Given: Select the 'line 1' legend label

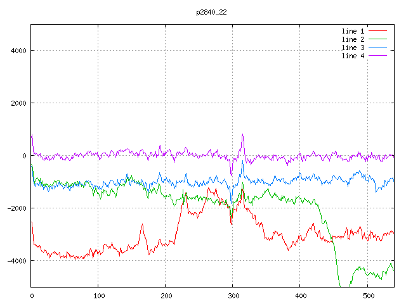Looking at the screenshot, I should (353, 31).
